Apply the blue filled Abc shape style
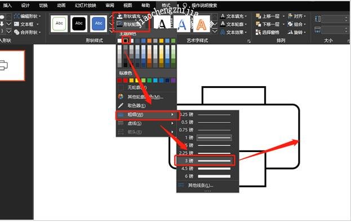 click(99, 24)
